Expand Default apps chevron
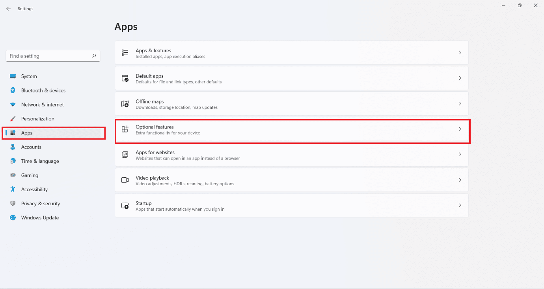This screenshot has width=544, height=289. click(460, 78)
